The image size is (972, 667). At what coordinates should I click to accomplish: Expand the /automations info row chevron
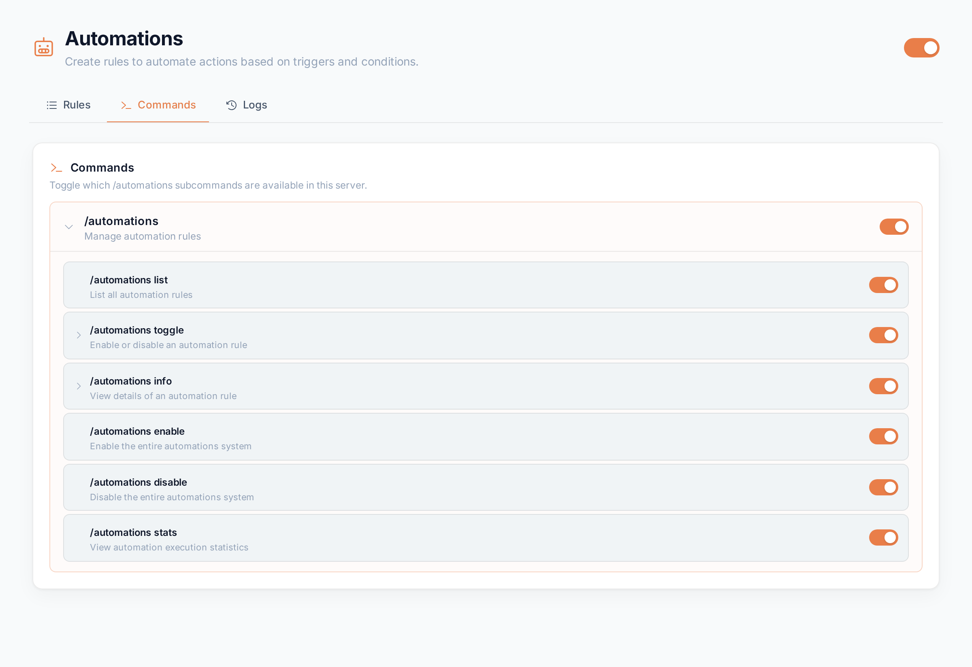79,386
